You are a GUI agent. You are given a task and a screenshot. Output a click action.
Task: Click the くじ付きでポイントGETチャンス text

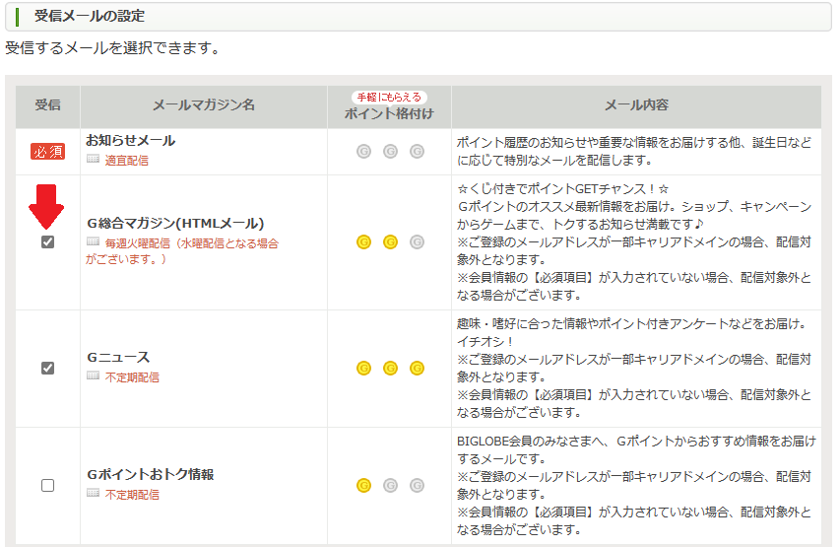tap(563, 189)
